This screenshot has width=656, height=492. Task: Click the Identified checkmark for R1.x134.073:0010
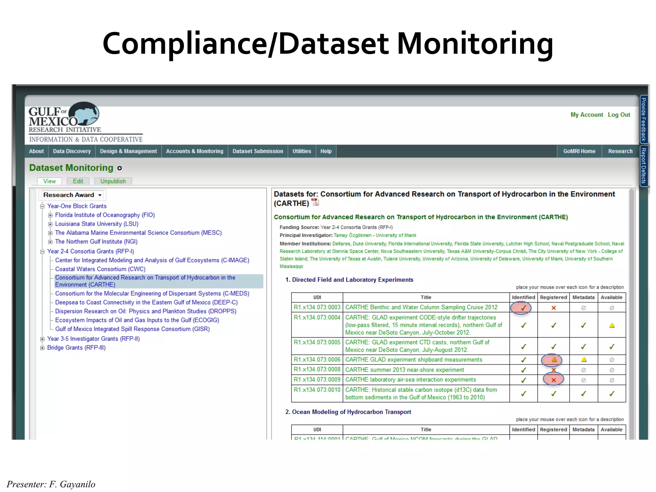coord(523,394)
